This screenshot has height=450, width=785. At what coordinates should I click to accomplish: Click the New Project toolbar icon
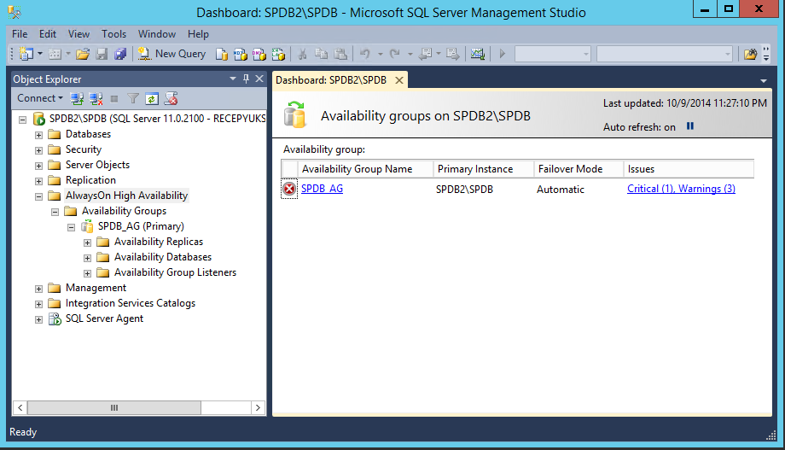pyautogui.click(x=26, y=54)
